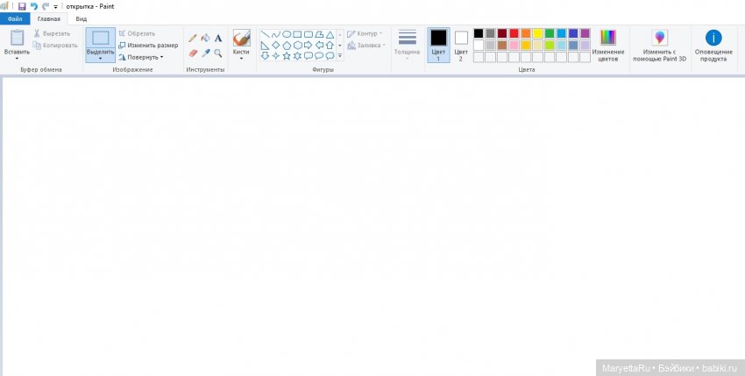Click Изменить размер button
The width and height of the screenshot is (745, 376).
[147, 45]
